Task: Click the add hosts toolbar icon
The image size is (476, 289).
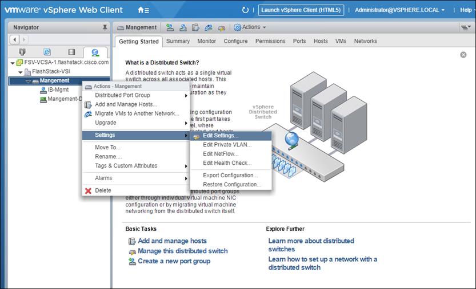Action: point(183,27)
